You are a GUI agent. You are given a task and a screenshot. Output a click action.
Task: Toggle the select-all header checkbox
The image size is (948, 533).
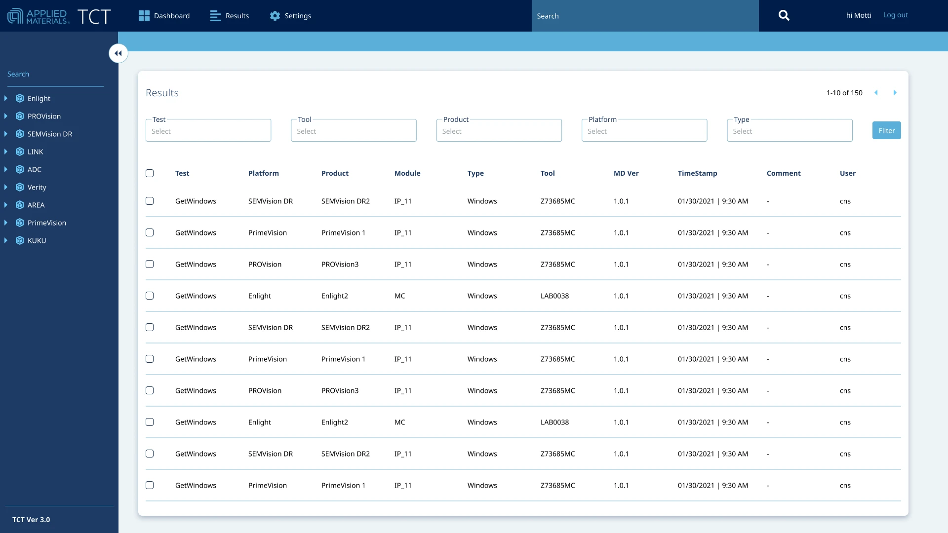[x=150, y=173]
